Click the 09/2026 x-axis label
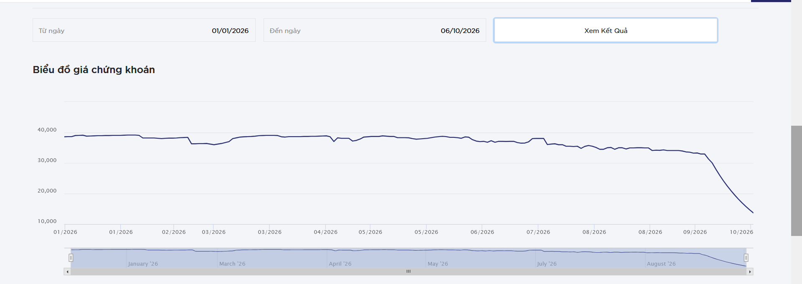This screenshot has height=284, width=802. (695, 232)
